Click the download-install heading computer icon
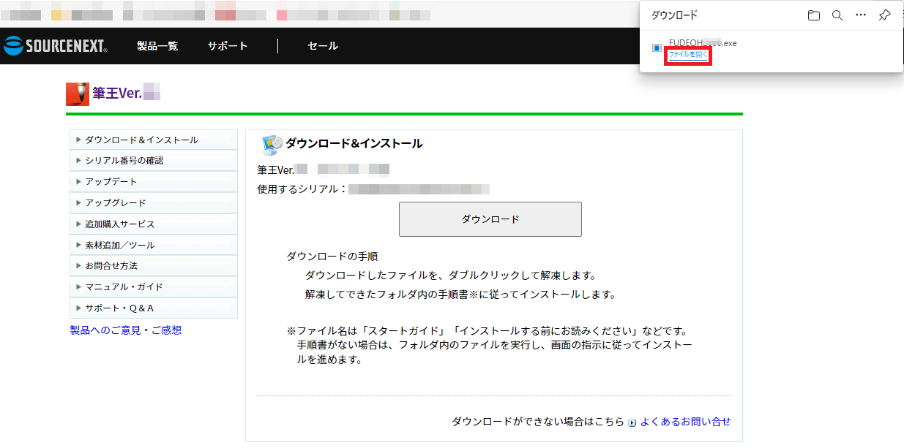This screenshot has width=904, height=448. (272, 145)
